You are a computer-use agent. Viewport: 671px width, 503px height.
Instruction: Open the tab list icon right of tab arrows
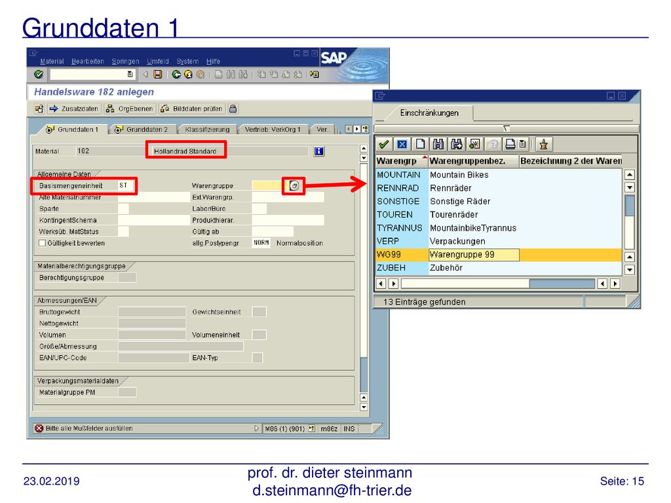(365, 129)
